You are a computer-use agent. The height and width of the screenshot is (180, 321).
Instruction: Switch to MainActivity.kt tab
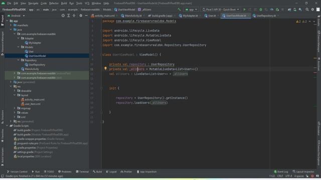(131, 15)
